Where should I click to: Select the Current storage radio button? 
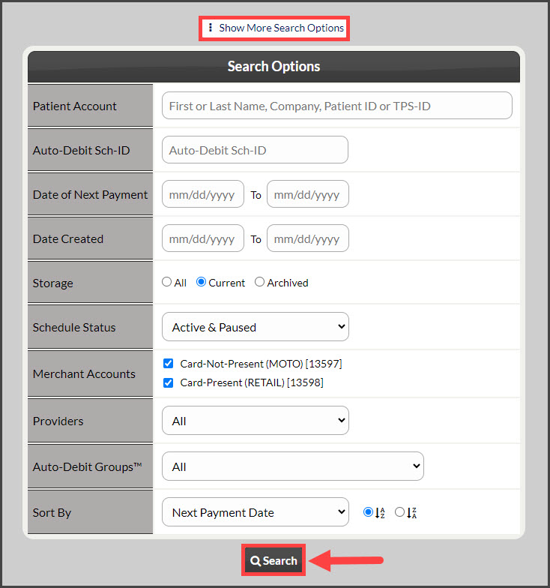point(201,282)
